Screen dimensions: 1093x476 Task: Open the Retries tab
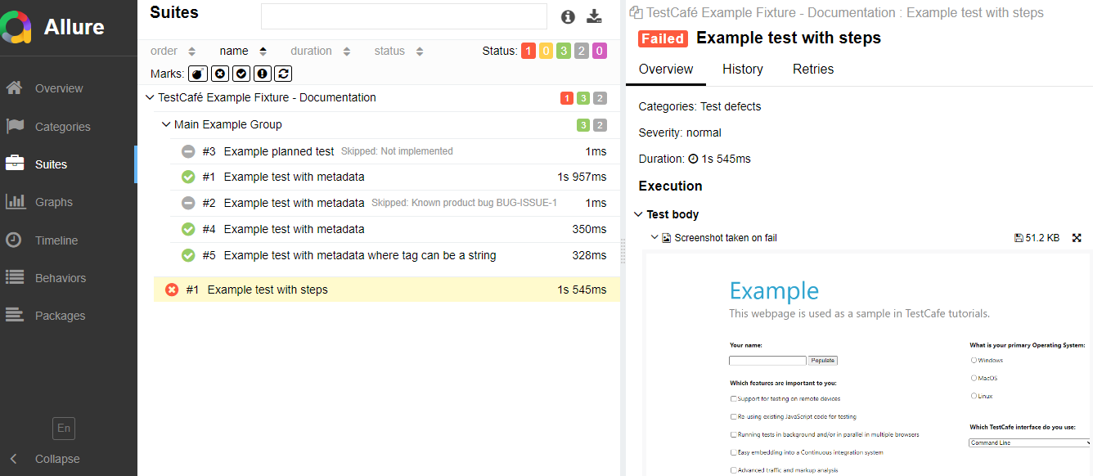812,70
